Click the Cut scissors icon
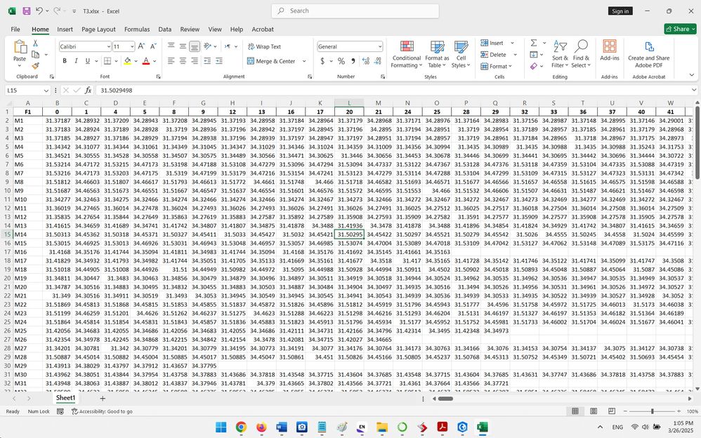701x438 pixels. pyautogui.click(x=35, y=44)
